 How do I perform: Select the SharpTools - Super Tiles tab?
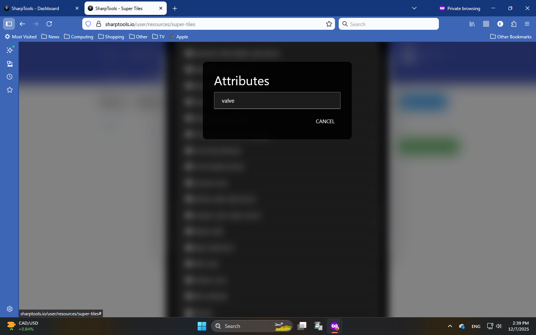[119, 8]
